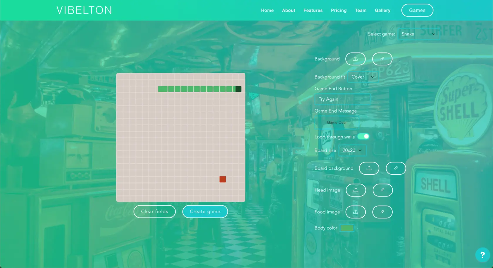Click the Background upload icon
The width and height of the screenshot is (493, 268).
point(355,59)
